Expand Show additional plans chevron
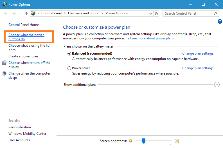Image resolution: width=223 pixels, height=148 pixels. [x=217, y=84]
